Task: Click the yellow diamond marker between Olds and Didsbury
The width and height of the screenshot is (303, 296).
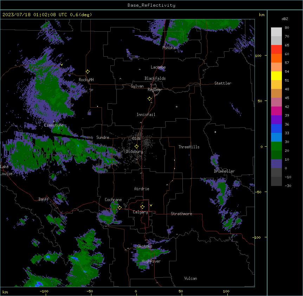Action: coord(137,147)
